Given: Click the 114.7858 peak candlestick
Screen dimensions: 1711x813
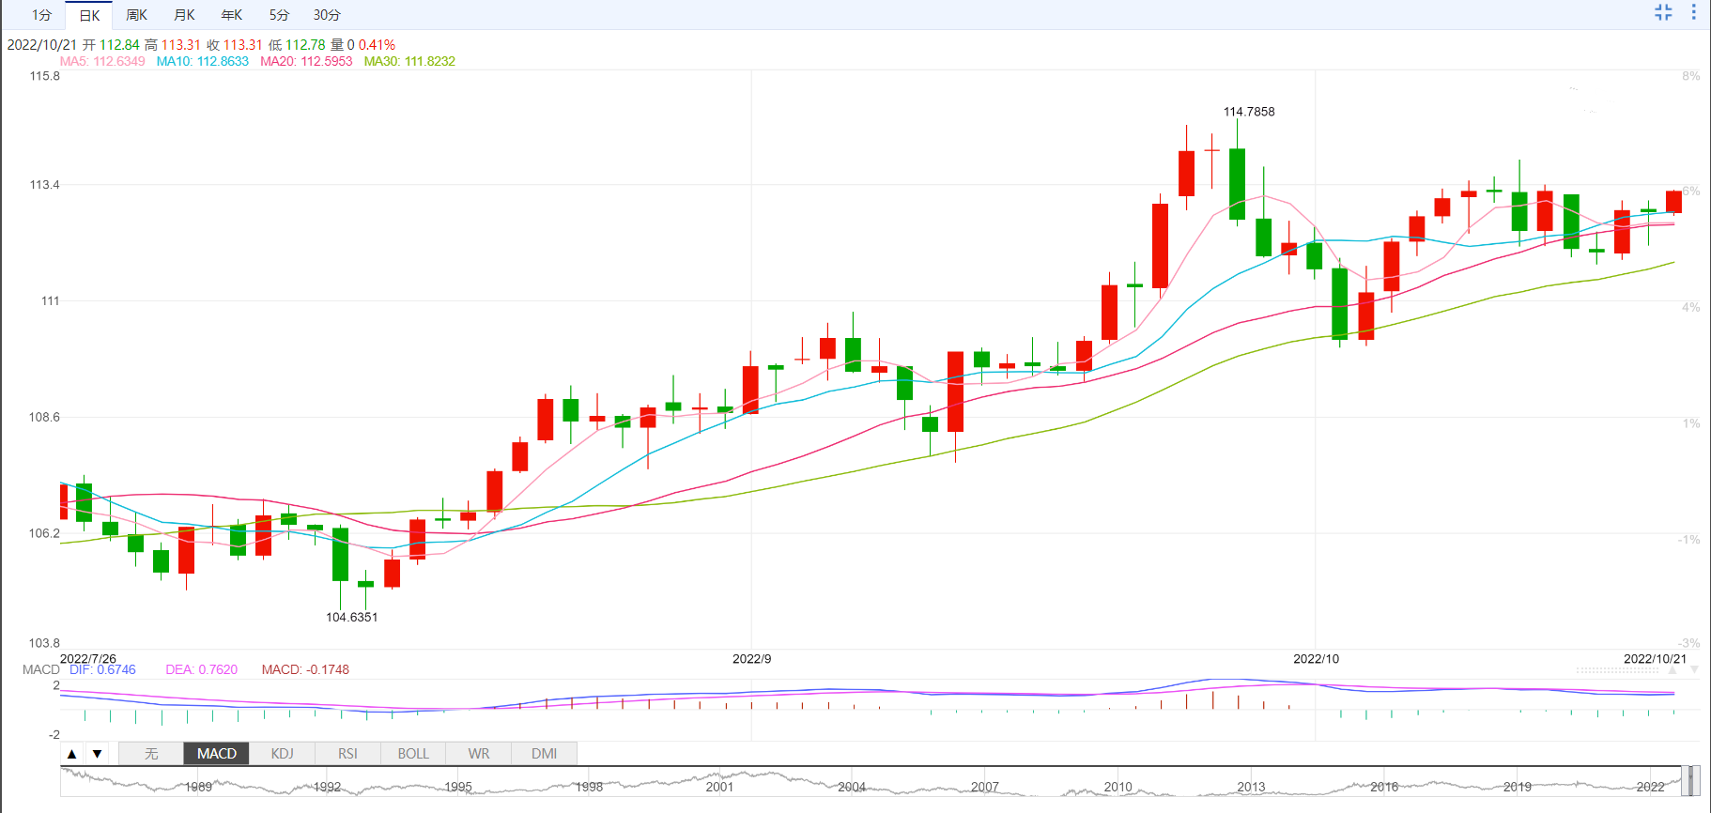Looking at the screenshot, I should tap(1238, 183).
